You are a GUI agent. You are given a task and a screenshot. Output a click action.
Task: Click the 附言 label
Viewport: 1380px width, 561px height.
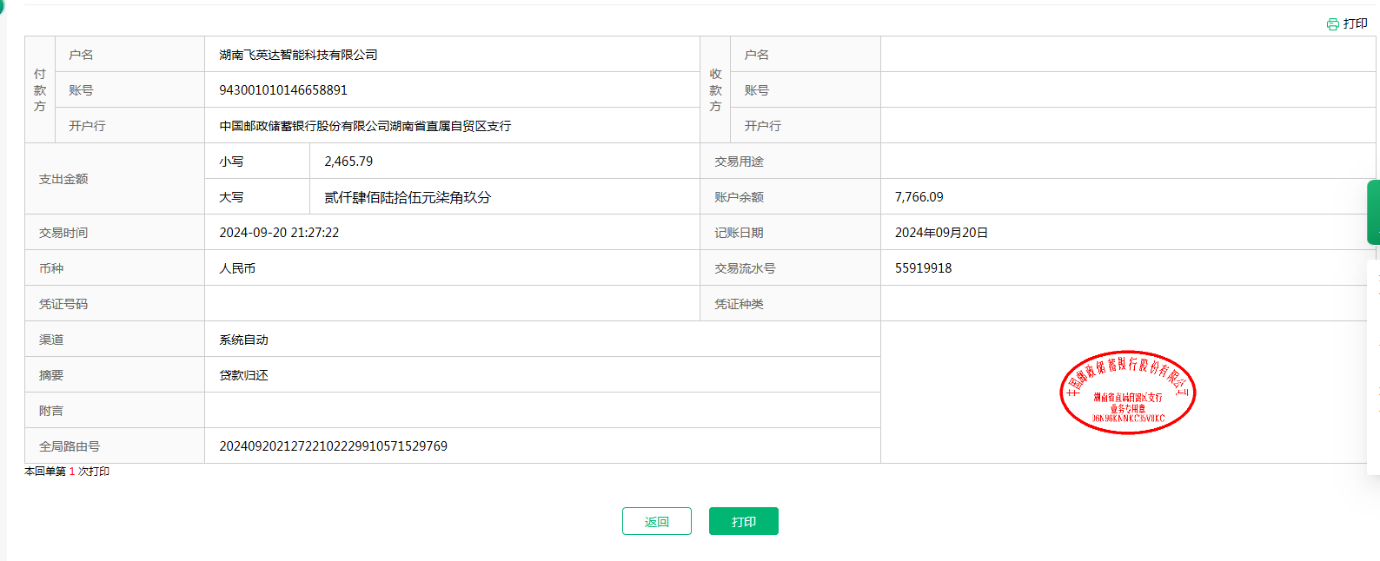51,411
